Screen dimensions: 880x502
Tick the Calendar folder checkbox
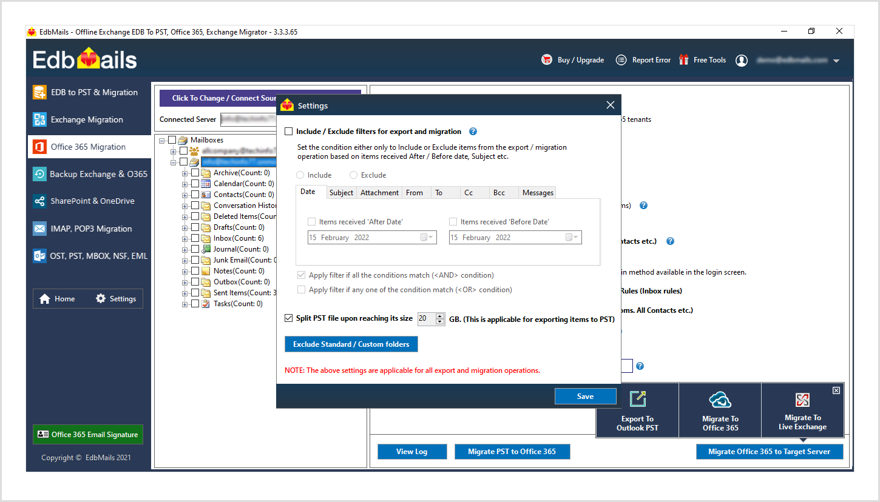point(195,184)
